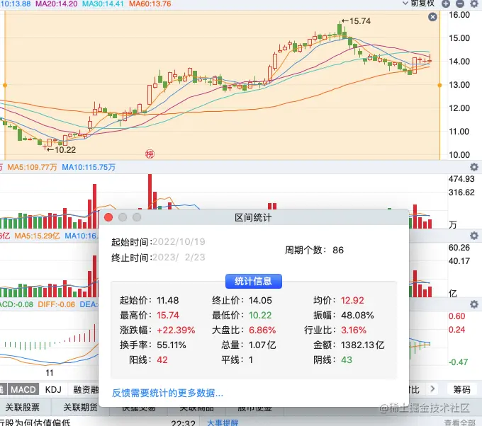Open the 大事提醒 events link
This screenshot has width=482, height=426.
223,422
